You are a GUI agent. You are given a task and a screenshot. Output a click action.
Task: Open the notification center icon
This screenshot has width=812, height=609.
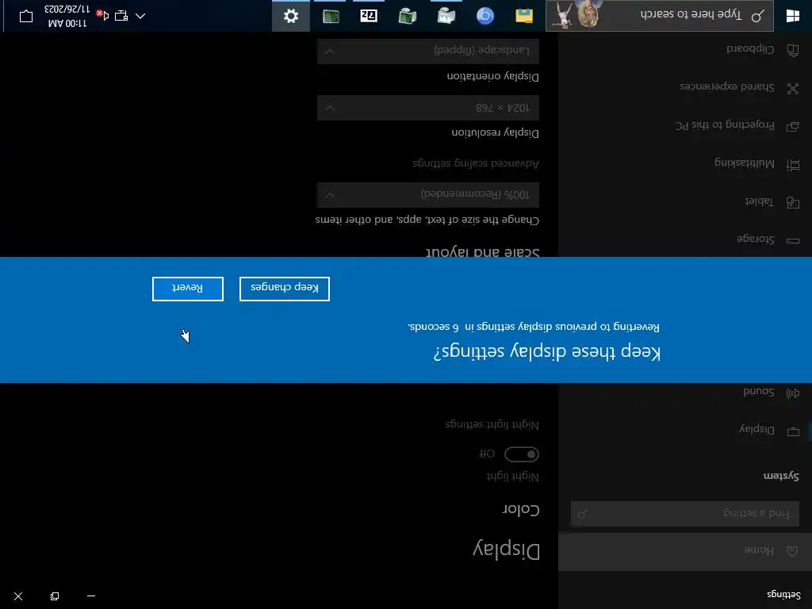(x=26, y=16)
